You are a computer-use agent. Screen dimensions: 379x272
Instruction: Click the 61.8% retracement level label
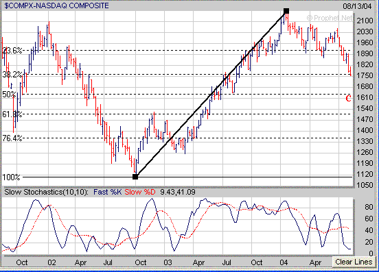[x=12, y=114]
